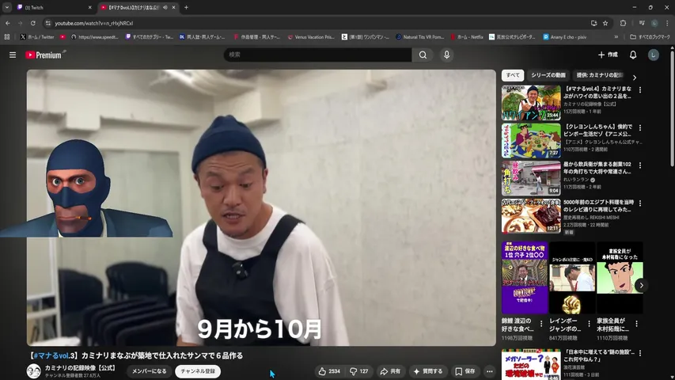This screenshot has height=380, width=675.
Task: Open マナるvol.4 ハワイ video thumbnail
Action: click(x=531, y=103)
